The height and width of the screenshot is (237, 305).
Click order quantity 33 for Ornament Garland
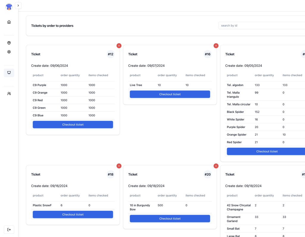tap(256, 217)
